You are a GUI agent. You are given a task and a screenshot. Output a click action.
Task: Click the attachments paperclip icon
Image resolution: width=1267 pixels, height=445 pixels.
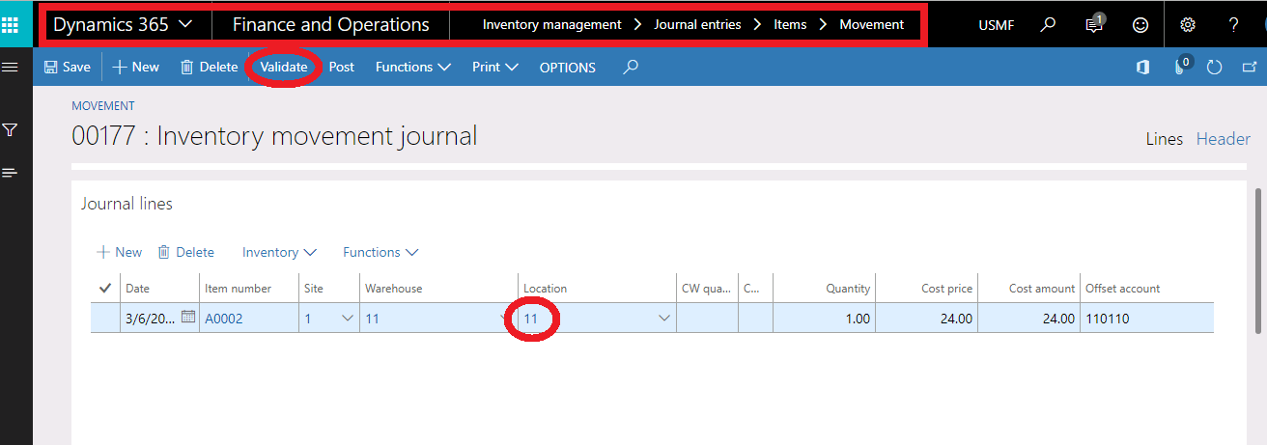(x=1180, y=68)
